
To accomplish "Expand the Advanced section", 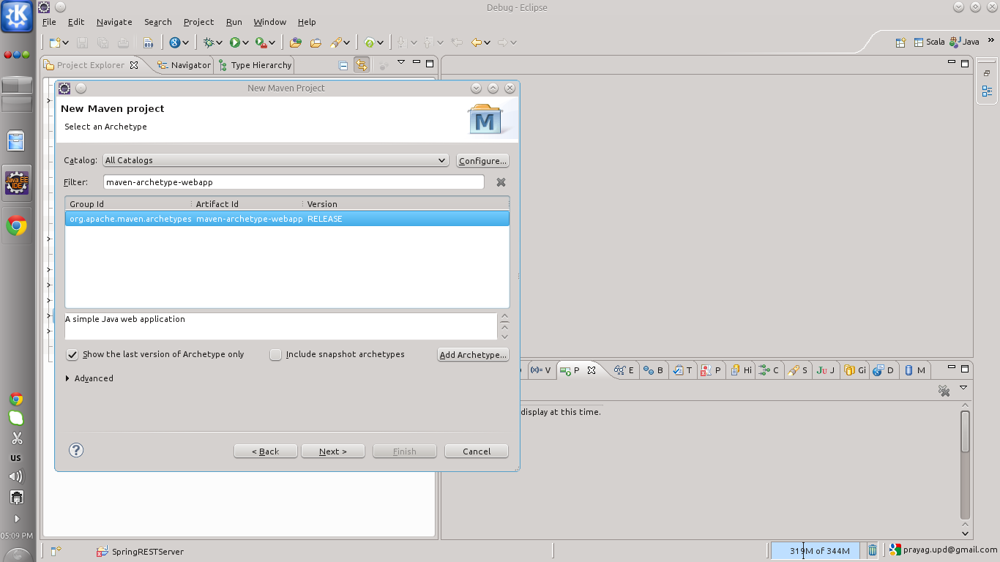I will click(67, 378).
